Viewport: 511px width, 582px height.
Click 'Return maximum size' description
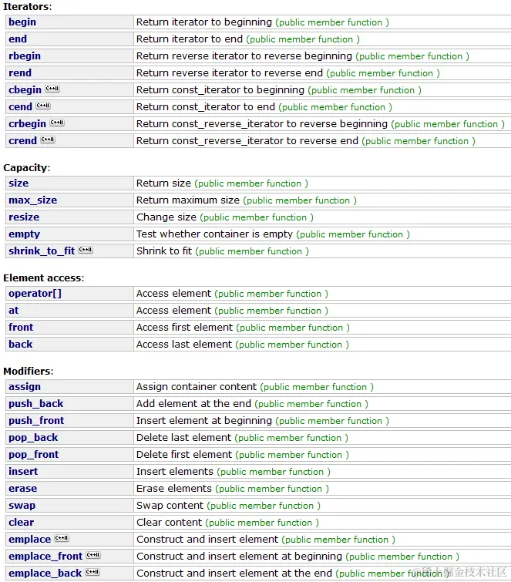188,200
